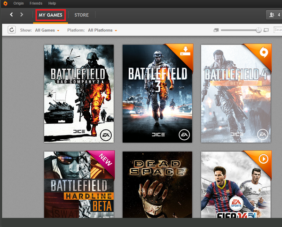Image resolution: width=282 pixels, height=227 pixels.
Task: Select the Battlefield Hardline Beta tile
Action: pos(79,185)
